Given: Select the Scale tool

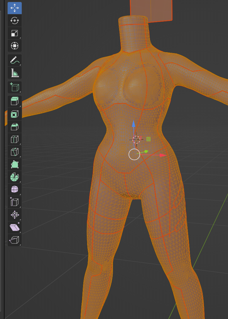Looking at the screenshot, I should [x=15, y=33].
